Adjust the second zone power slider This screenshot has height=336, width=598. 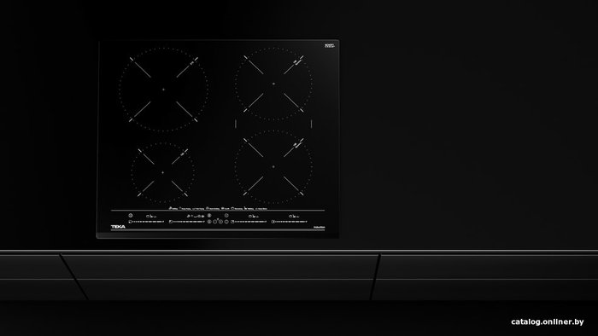click(x=187, y=222)
